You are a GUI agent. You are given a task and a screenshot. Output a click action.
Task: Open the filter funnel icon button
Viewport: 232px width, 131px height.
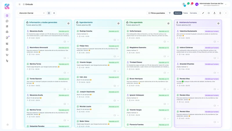pos(170,13)
